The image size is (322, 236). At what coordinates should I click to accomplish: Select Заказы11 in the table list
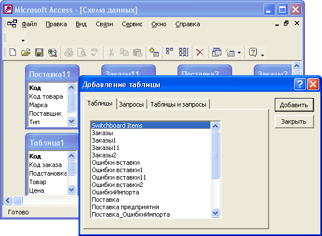point(151,148)
